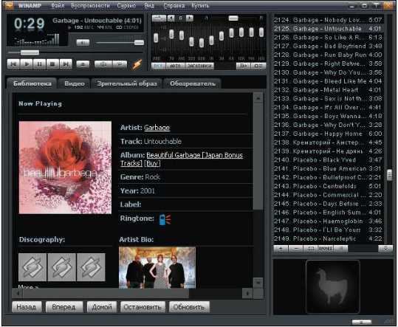
Task: Turn the equalizer on or off
Action: coord(158,66)
